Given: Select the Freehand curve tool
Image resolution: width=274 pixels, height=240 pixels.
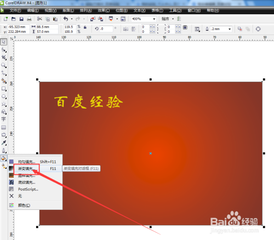Looking at the screenshot, I should click(4, 73).
